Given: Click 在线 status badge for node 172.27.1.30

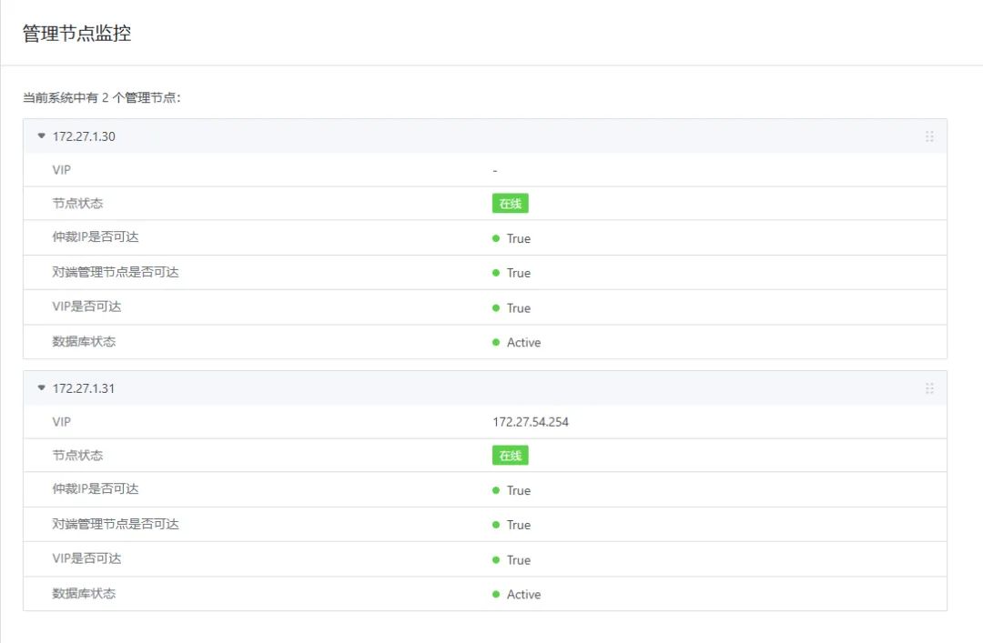Looking at the screenshot, I should [510, 204].
